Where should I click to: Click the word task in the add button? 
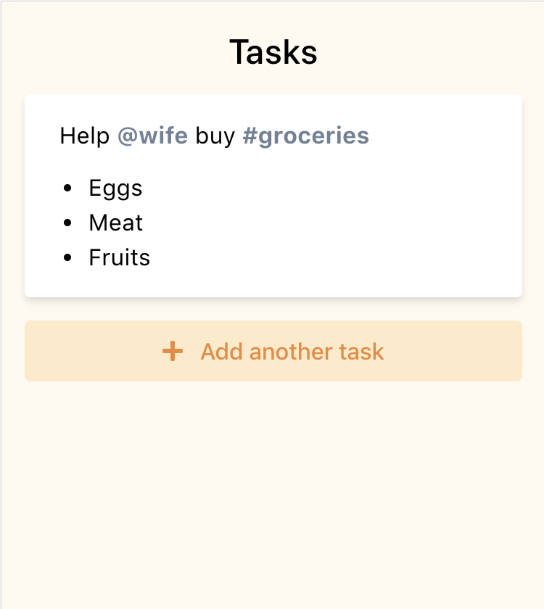click(x=361, y=352)
